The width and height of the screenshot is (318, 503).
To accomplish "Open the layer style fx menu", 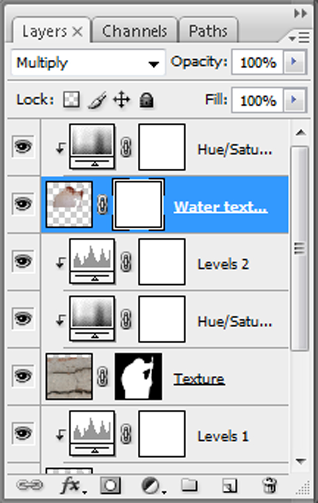I will pos(73,484).
